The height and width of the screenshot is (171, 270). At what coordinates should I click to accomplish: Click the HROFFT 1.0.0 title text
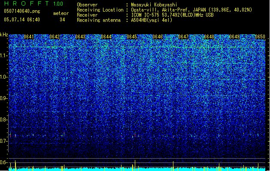[34, 3]
